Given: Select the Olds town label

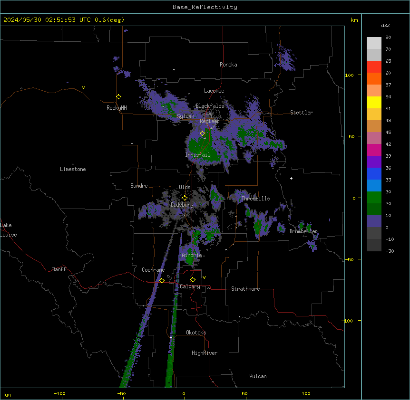Looking at the screenshot, I should coord(185,187).
